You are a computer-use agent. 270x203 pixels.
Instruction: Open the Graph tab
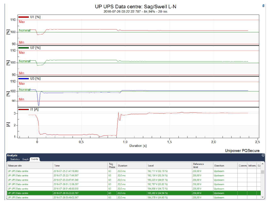(x=25, y=159)
